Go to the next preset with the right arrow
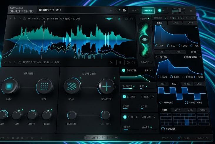 coord(120,10)
